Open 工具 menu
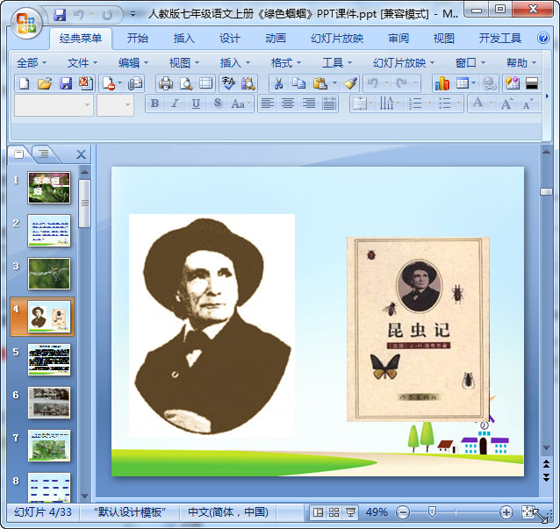560x529 pixels. [x=337, y=63]
